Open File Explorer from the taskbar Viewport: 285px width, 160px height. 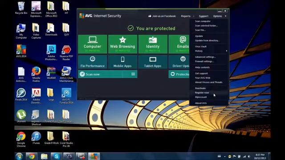pyautogui.click(x=44, y=156)
